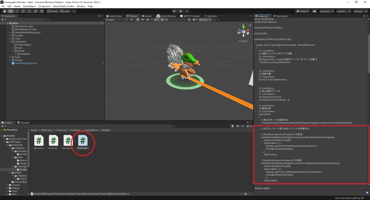Open scene component tools icon
Viewport: 370px width, 200px height.
click(190, 20)
